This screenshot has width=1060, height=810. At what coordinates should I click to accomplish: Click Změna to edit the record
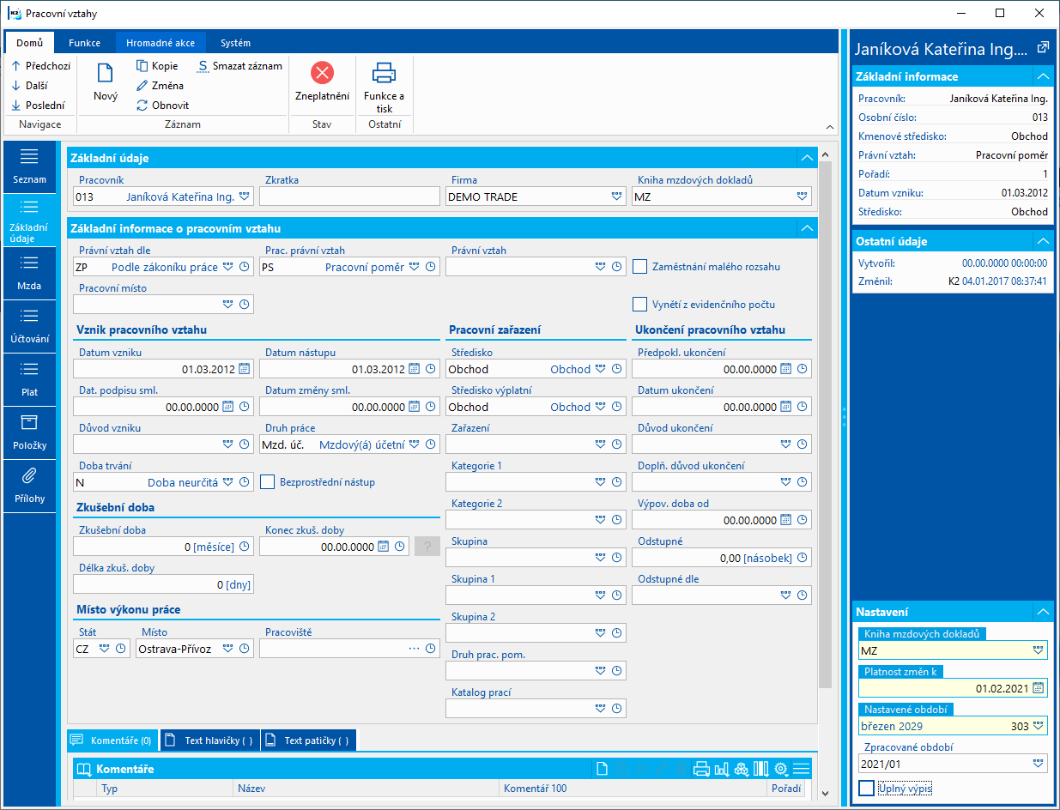pyautogui.click(x=160, y=85)
